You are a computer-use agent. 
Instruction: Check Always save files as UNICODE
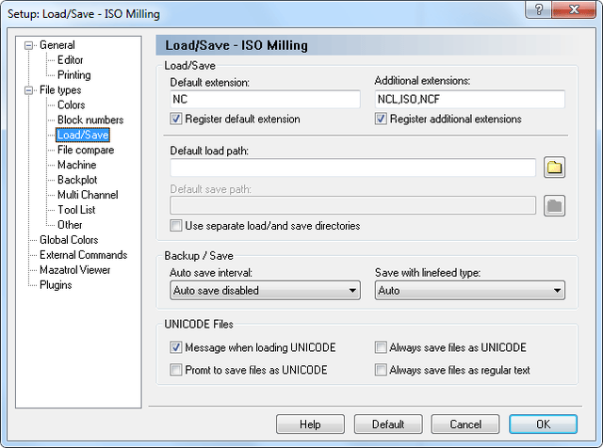pyautogui.click(x=381, y=347)
